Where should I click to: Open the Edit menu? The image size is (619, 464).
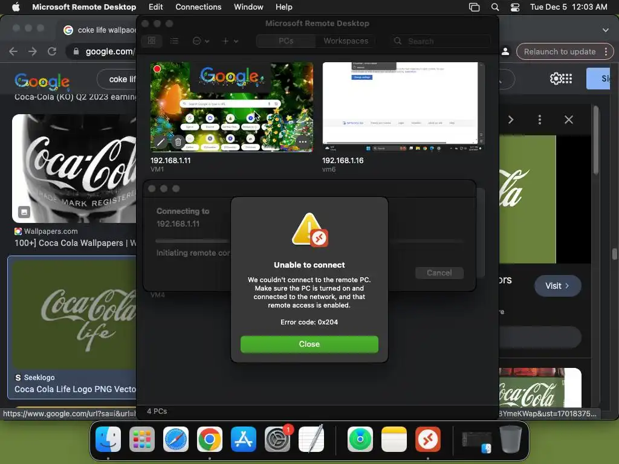pyautogui.click(x=155, y=7)
